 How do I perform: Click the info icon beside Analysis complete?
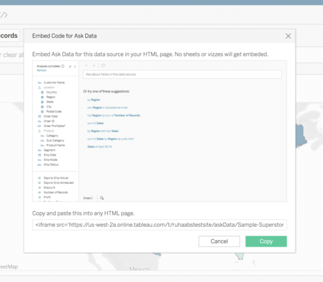[x=63, y=66]
